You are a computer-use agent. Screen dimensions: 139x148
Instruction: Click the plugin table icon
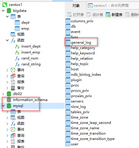68,80
